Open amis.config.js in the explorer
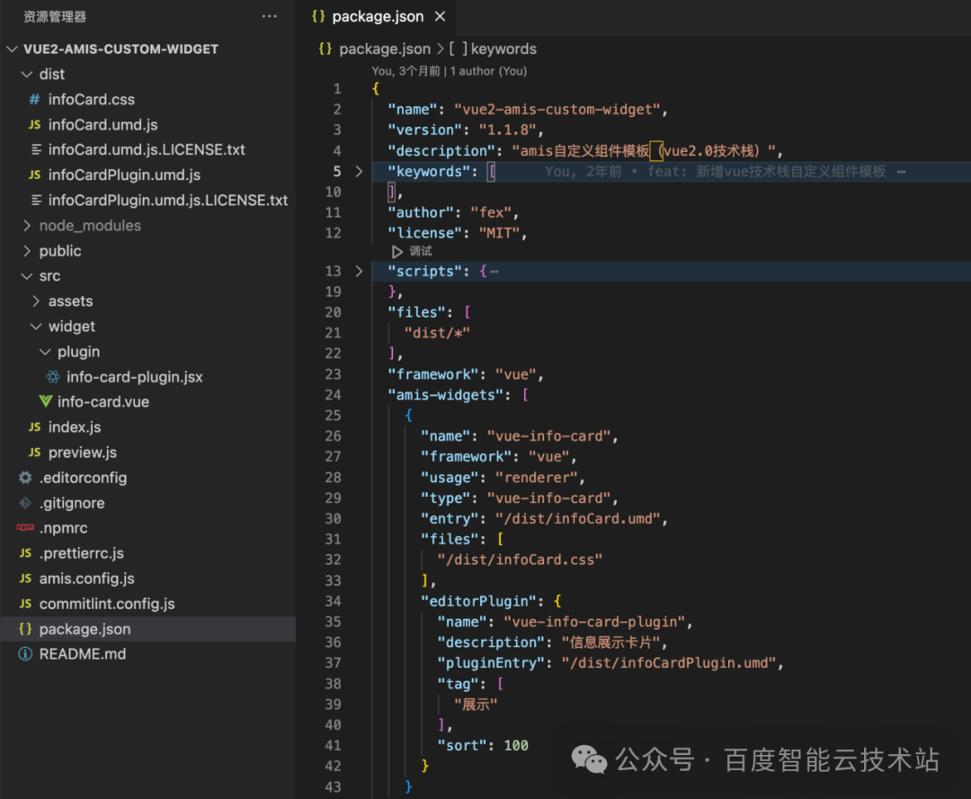 [x=86, y=579]
